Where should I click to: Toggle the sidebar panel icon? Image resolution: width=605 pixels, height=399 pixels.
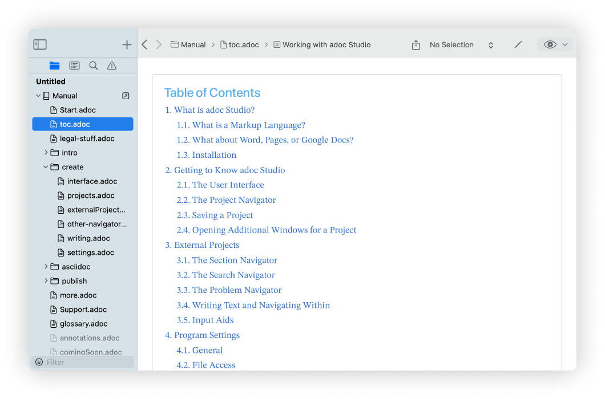click(40, 44)
